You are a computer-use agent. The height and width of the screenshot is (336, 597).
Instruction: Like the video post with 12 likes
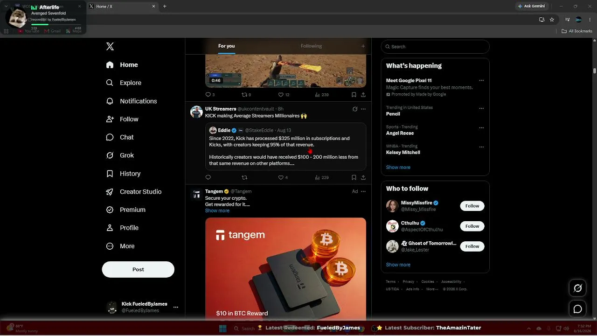click(284, 95)
